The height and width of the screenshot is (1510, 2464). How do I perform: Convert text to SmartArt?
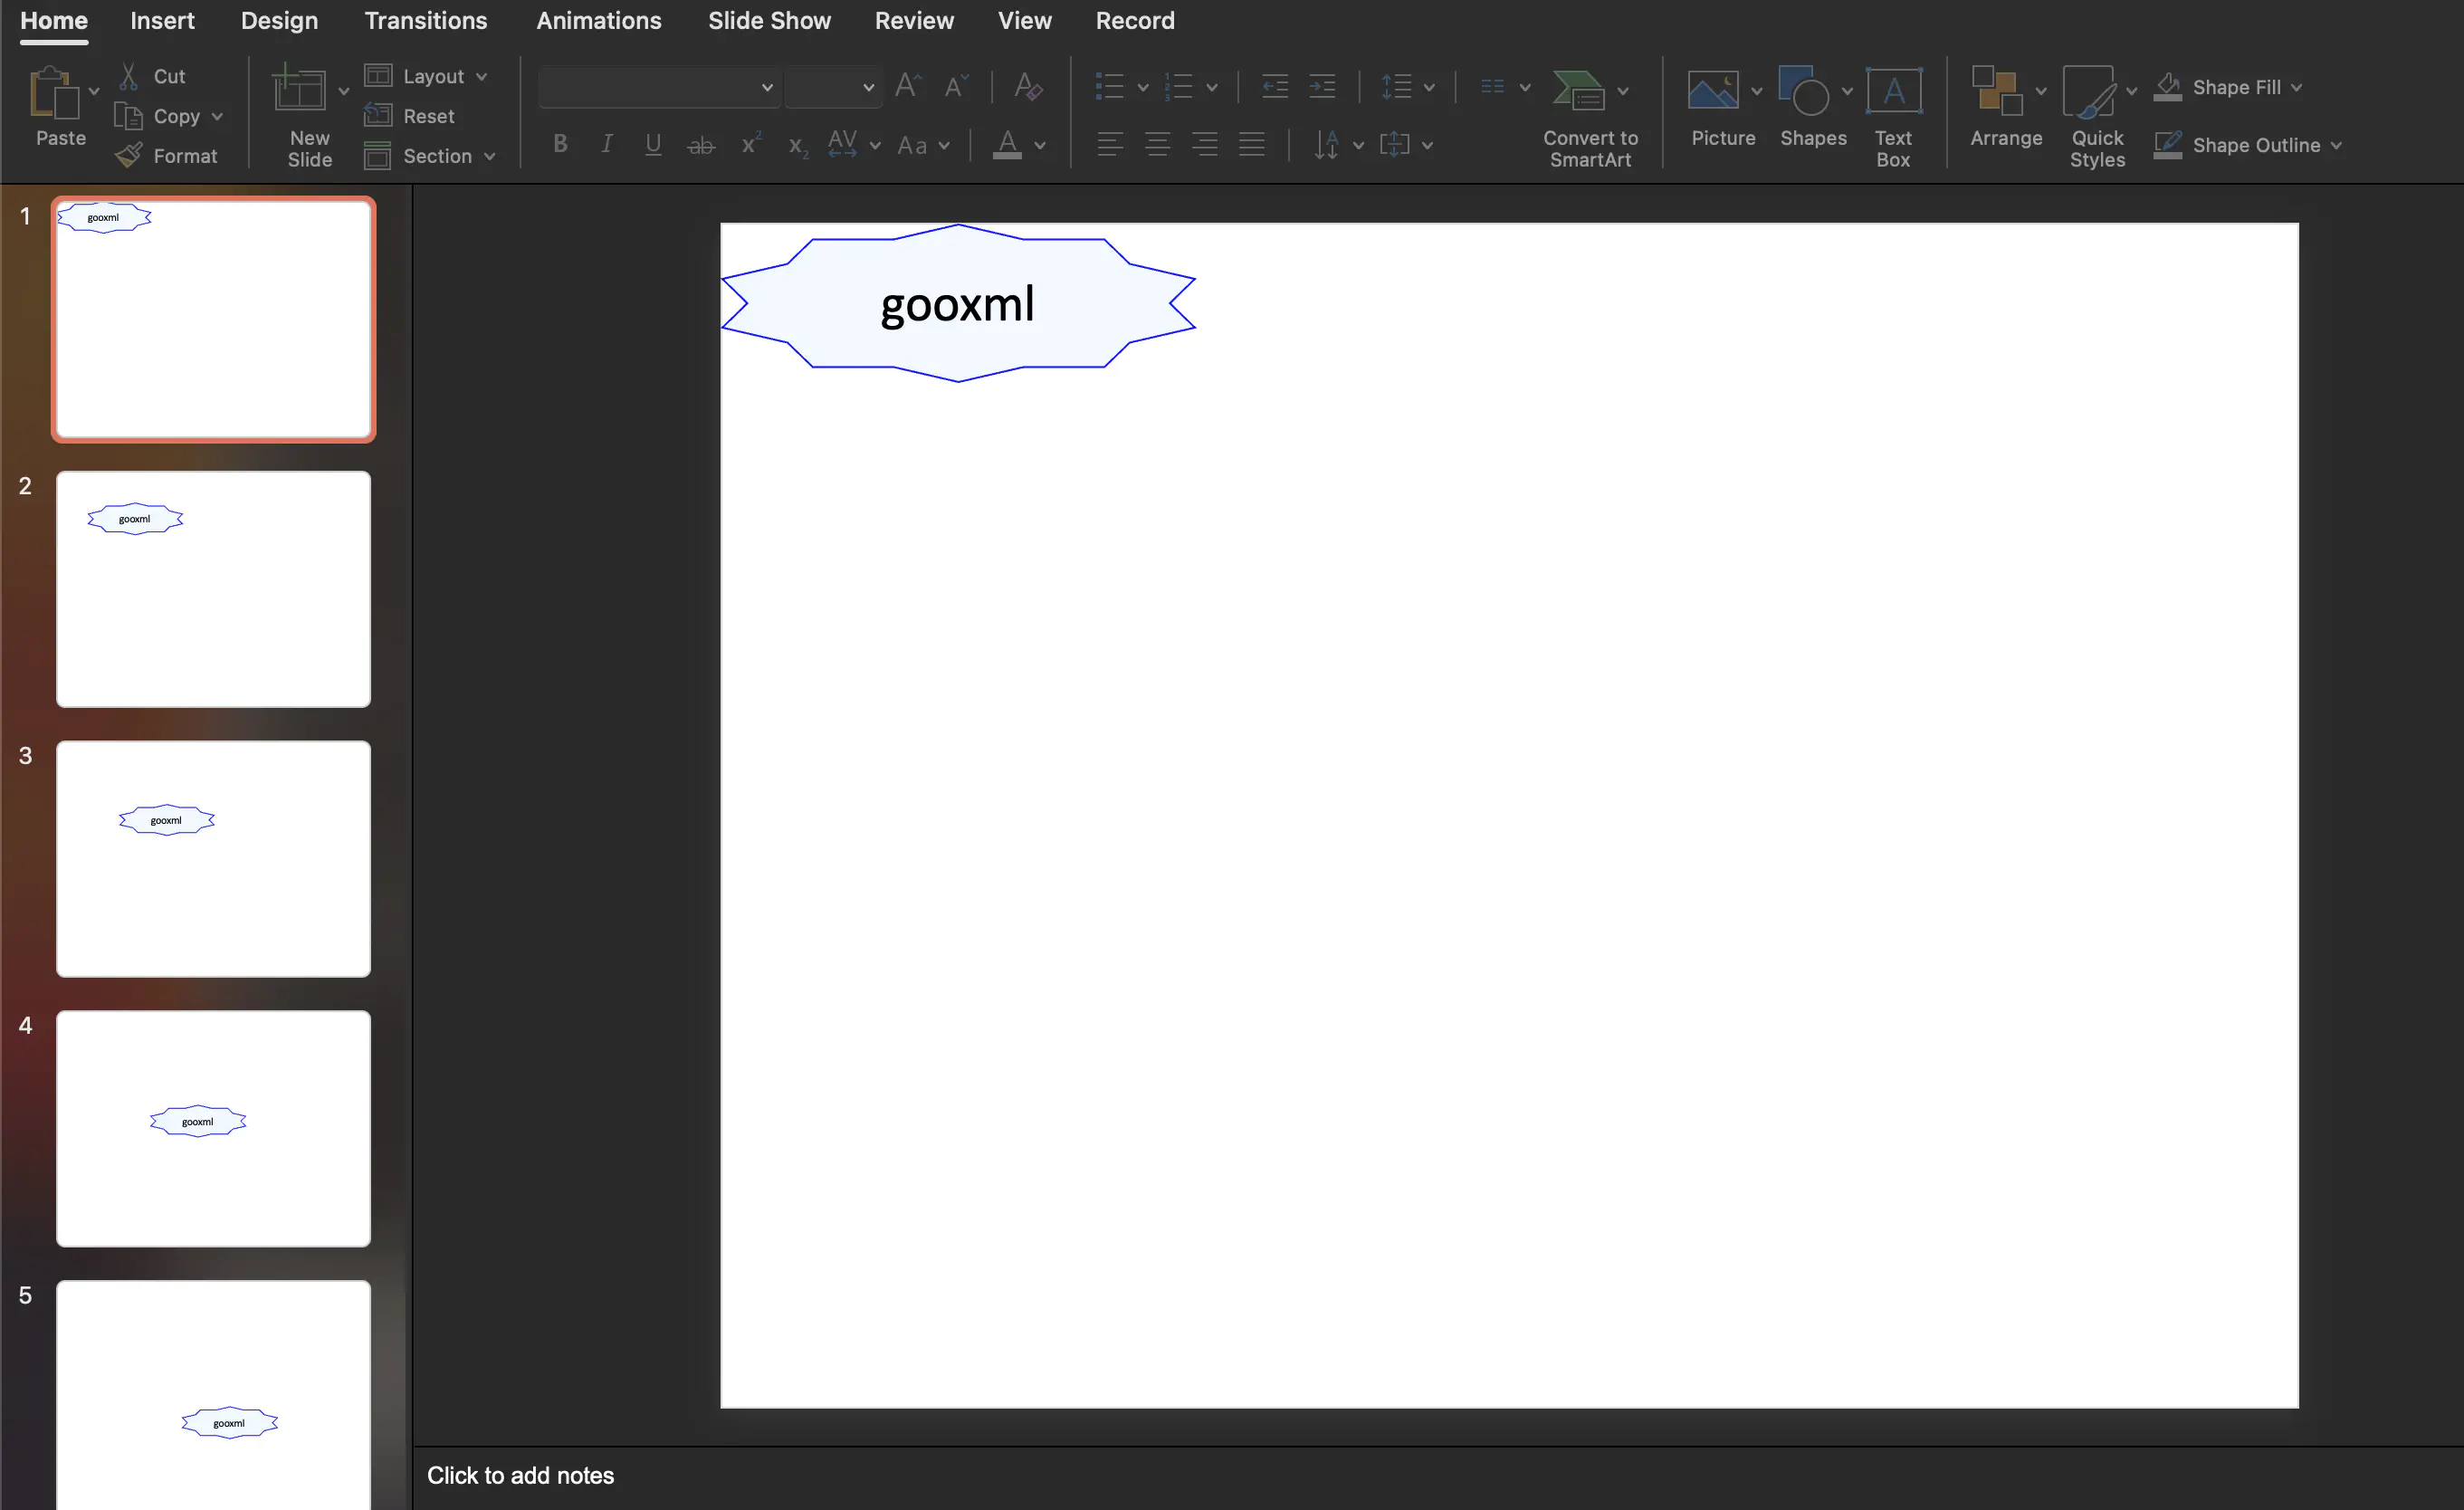[x=1589, y=113]
